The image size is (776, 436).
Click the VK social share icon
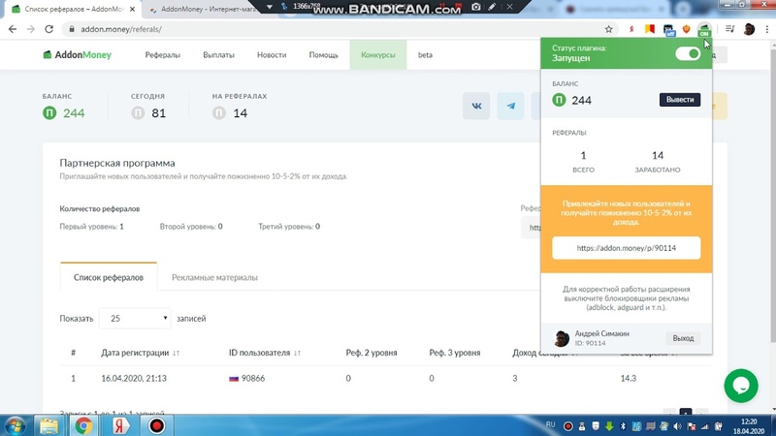[x=476, y=107]
